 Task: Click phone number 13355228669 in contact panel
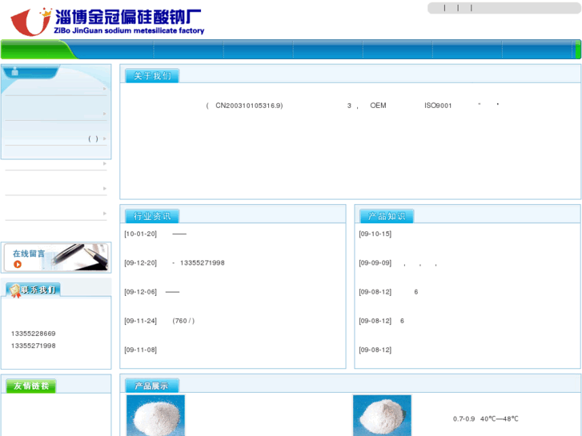tap(34, 334)
